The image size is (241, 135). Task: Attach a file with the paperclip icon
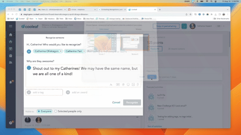click(x=138, y=84)
